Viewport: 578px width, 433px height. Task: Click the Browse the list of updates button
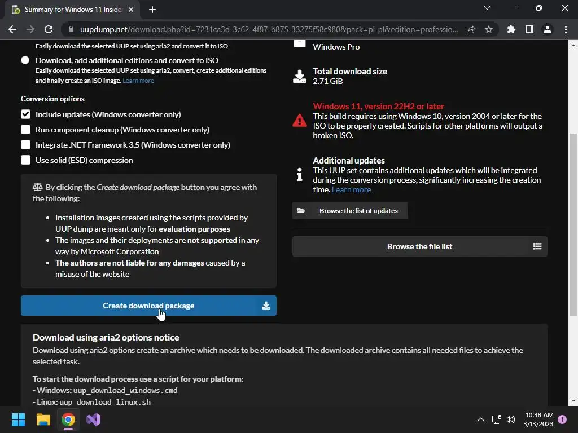[x=350, y=211]
